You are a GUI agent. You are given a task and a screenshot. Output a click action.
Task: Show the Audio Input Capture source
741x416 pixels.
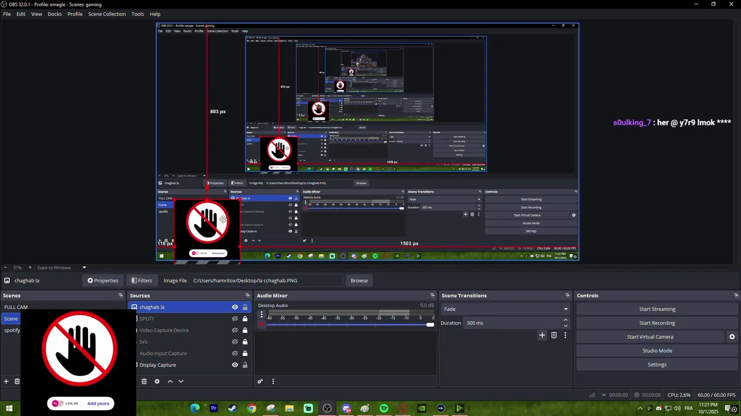pyautogui.click(x=235, y=354)
